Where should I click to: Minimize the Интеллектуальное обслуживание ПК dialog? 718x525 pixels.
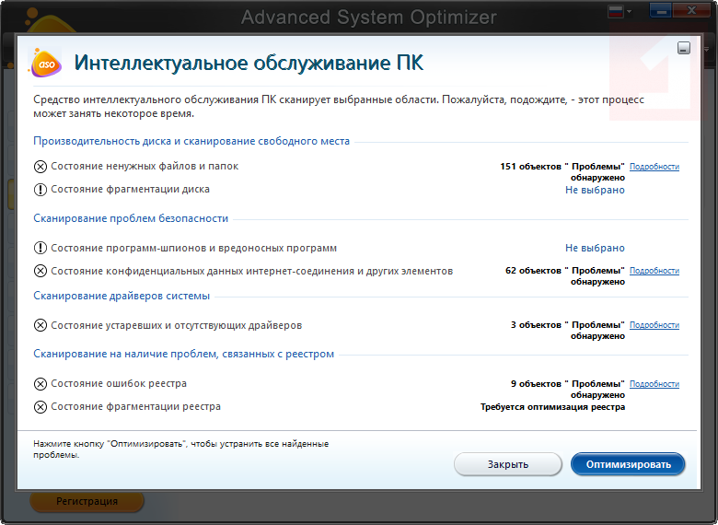click(684, 48)
